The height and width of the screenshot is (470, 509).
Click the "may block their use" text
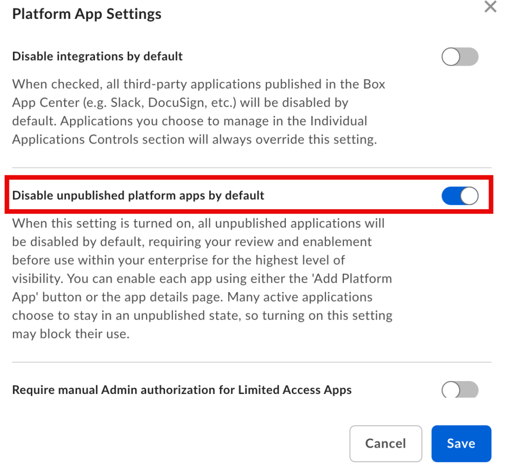[71, 334]
